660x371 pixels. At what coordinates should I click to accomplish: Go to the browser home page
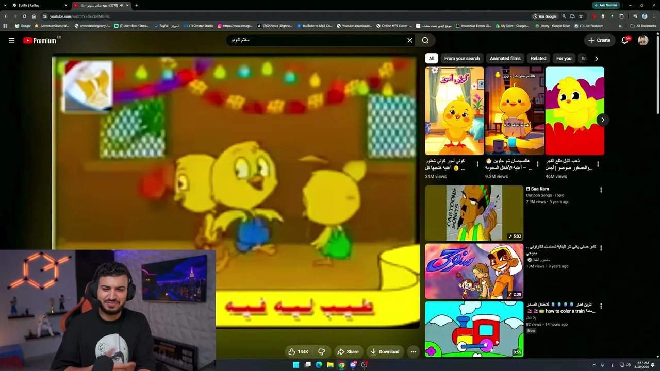(34, 16)
